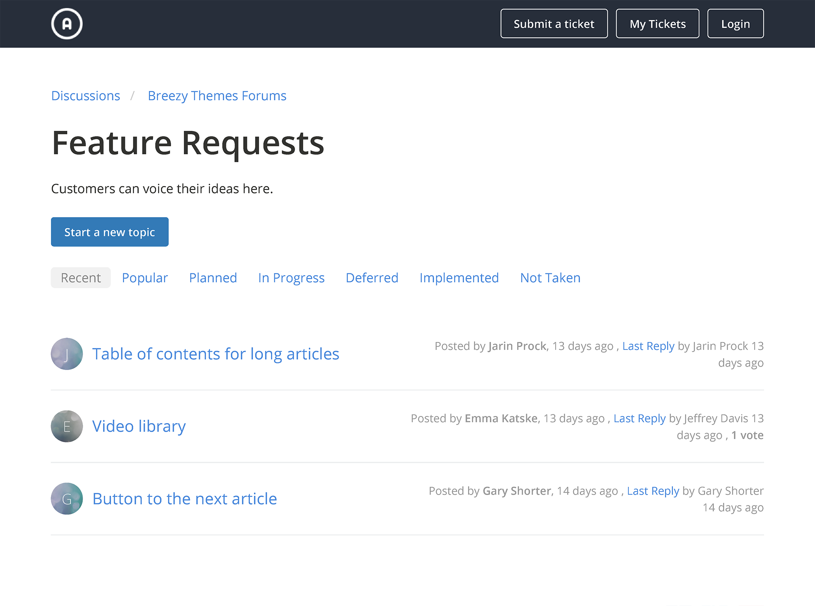Open Button to the next article topic
The image size is (815, 606).
(x=185, y=499)
